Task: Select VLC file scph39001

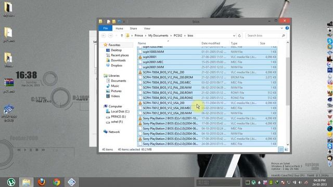Action: pos(207,57)
